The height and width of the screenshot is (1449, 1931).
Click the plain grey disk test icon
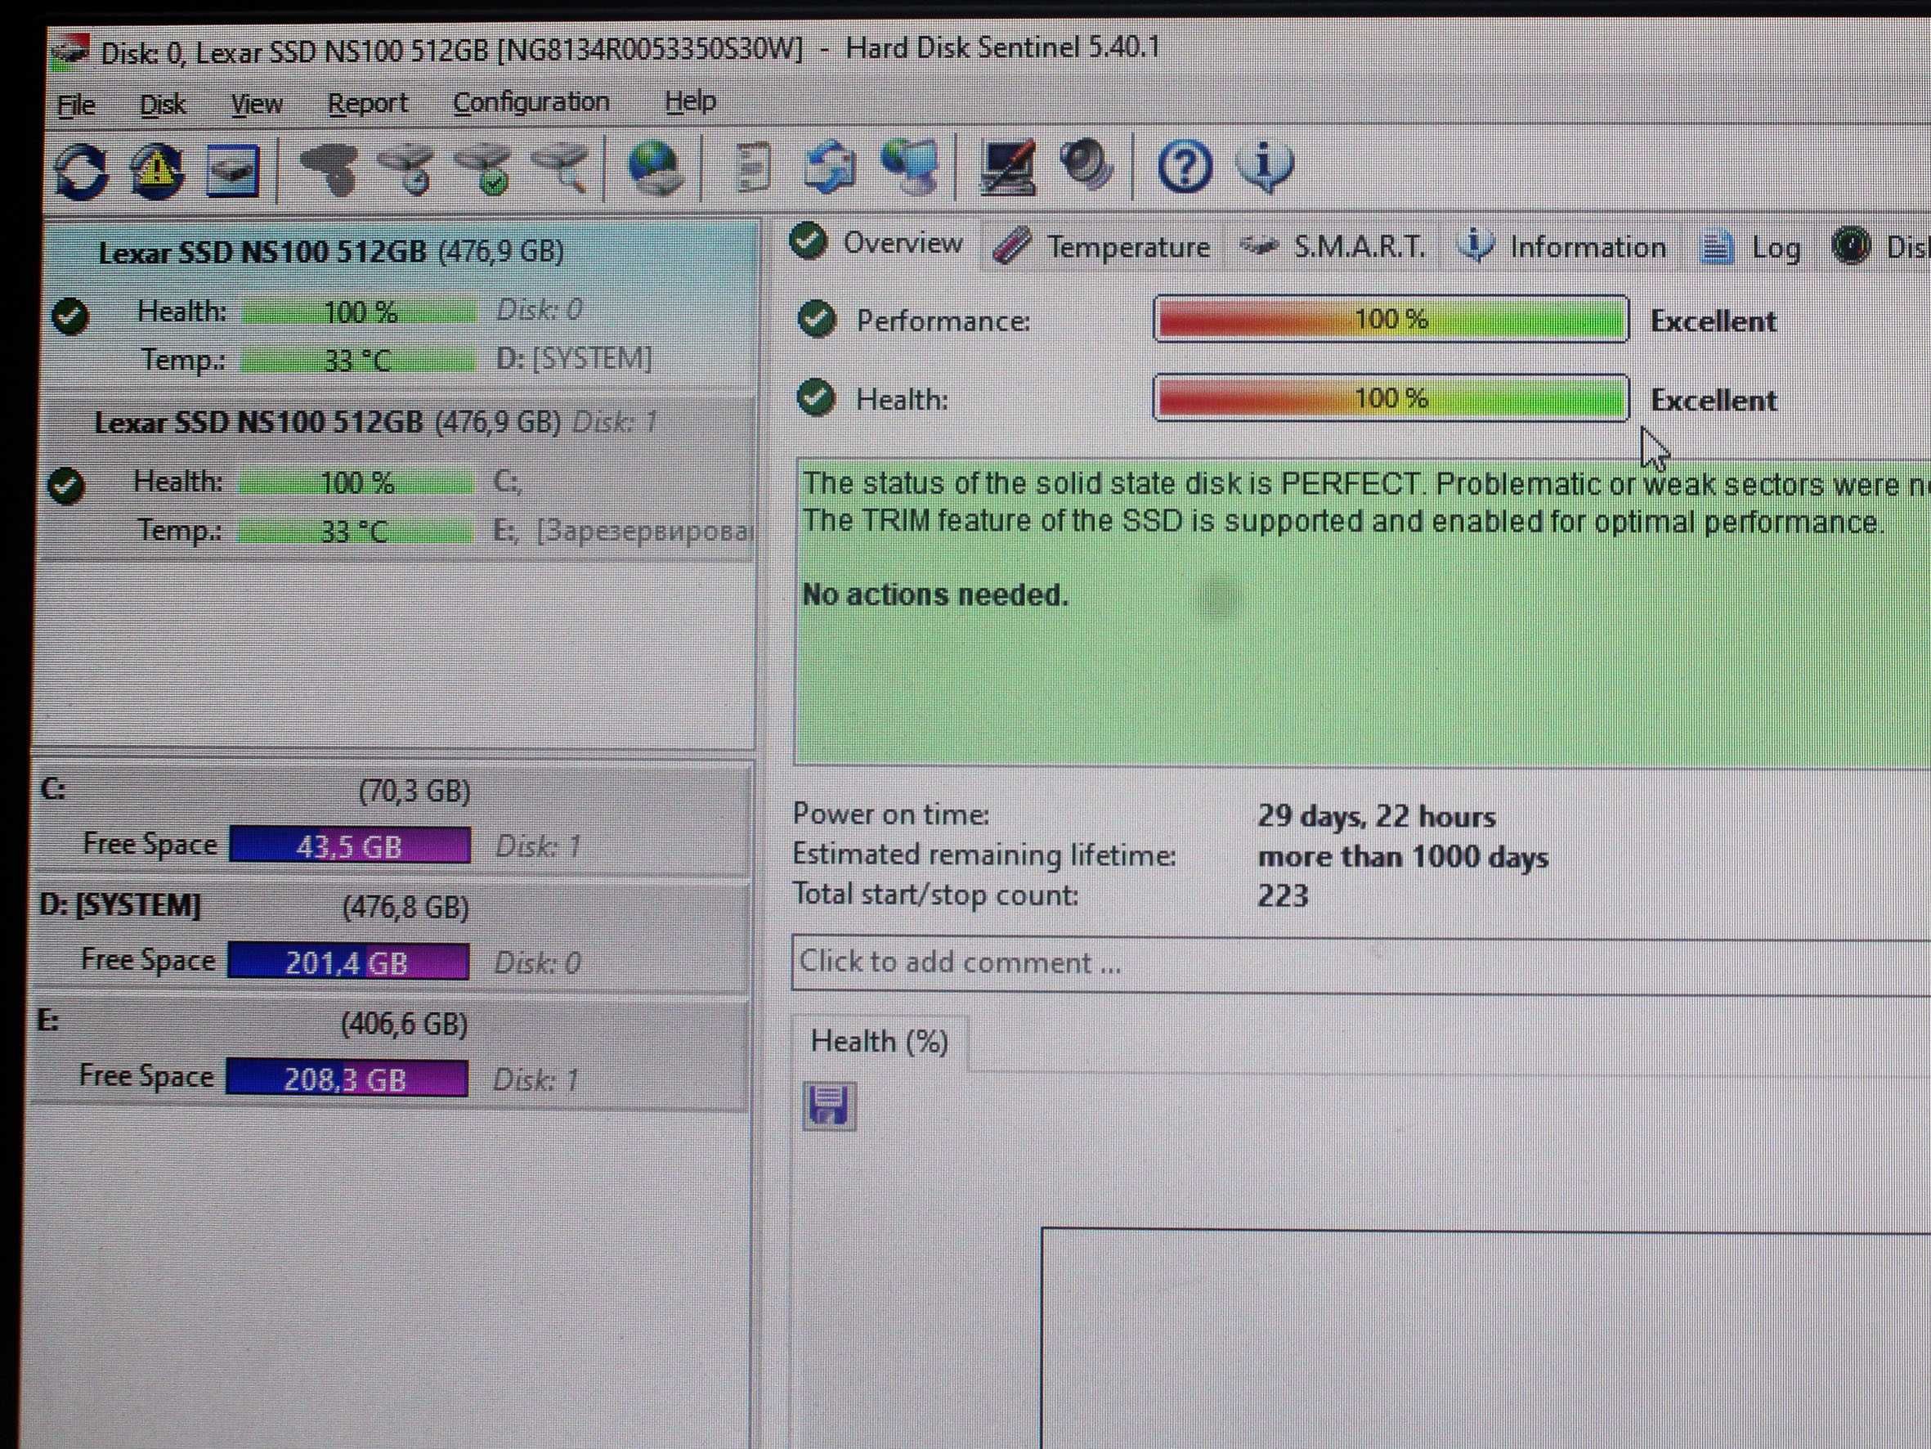(x=329, y=168)
